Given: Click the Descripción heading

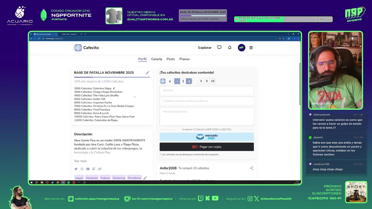Looking at the screenshot, I should (83, 134).
